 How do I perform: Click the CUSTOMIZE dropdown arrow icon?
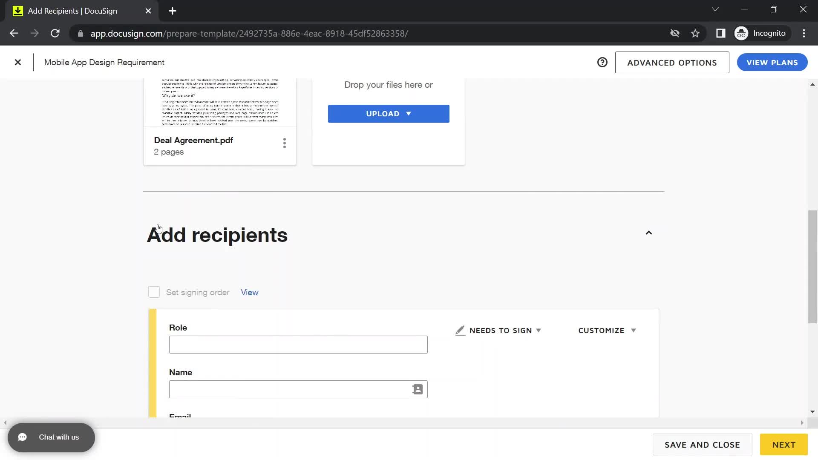(x=633, y=330)
